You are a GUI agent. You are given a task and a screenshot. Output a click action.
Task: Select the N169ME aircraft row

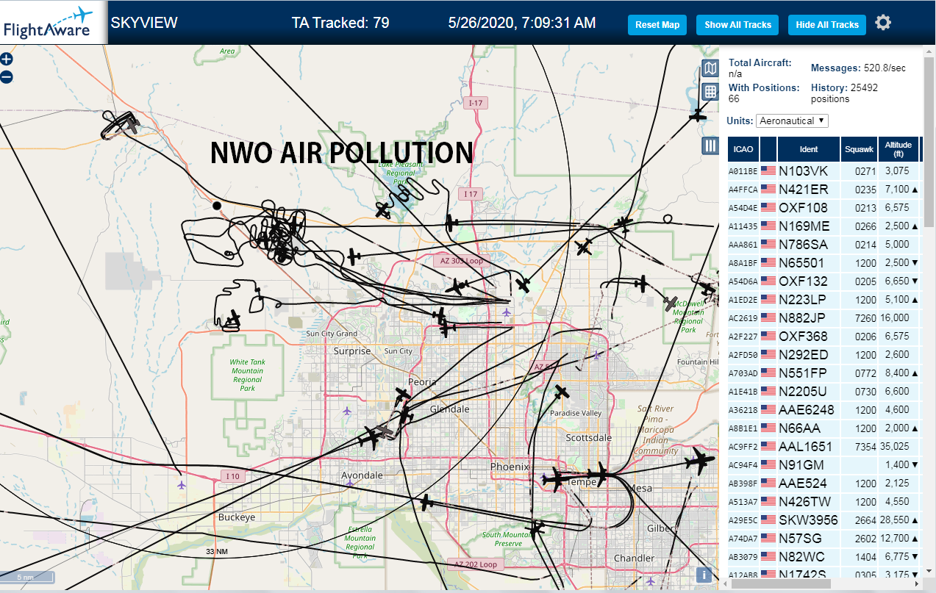(824, 226)
